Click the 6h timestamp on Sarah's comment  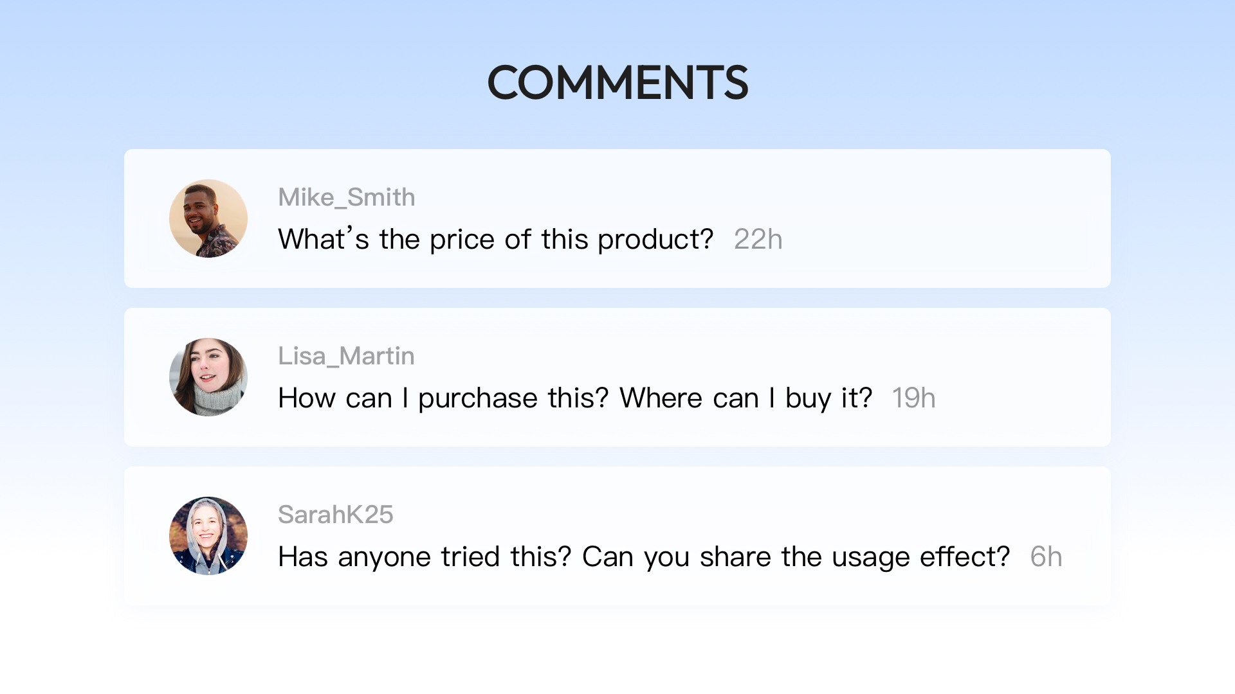pos(1046,557)
